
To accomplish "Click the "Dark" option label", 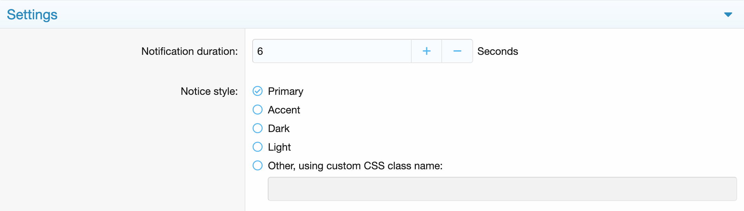I will pyautogui.click(x=279, y=129).
